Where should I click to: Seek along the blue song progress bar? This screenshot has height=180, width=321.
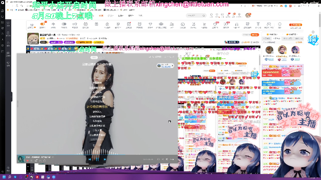(97, 155)
